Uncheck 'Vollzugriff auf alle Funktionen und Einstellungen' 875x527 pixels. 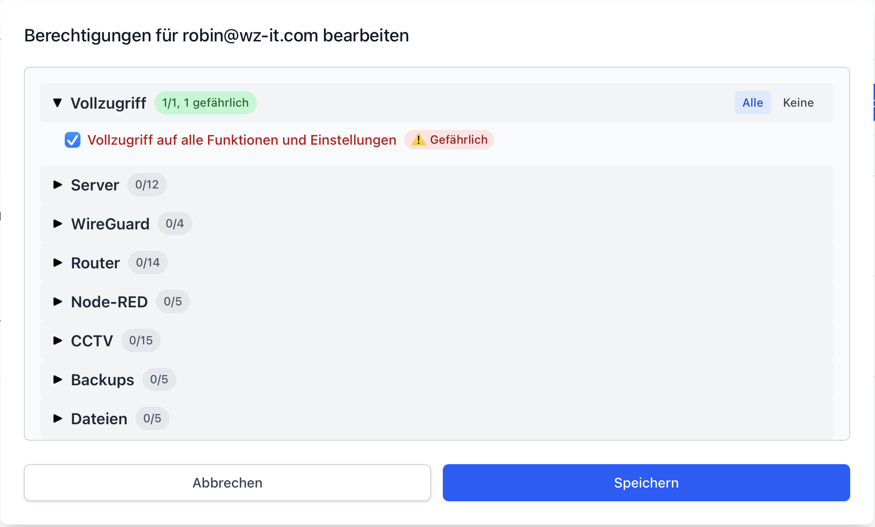72,140
